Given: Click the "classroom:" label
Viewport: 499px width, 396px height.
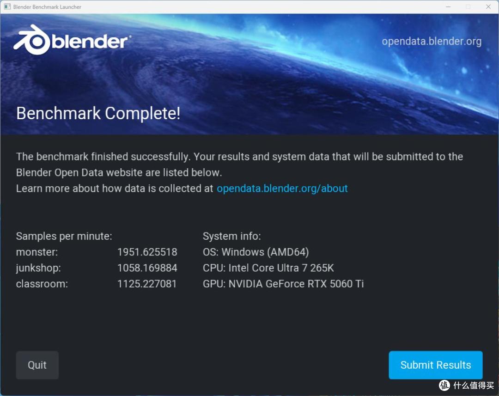Looking at the screenshot, I should (x=42, y=284).
